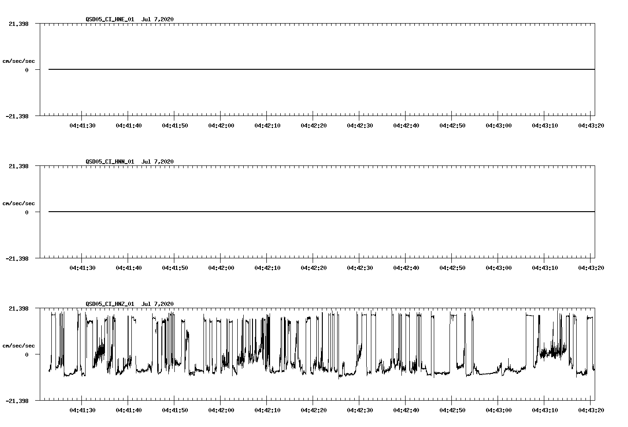This screenshot has height=427, width=628.
Task: Pick the 04:42:00 time label under HNE plot
Action: (x=221, y=125)
